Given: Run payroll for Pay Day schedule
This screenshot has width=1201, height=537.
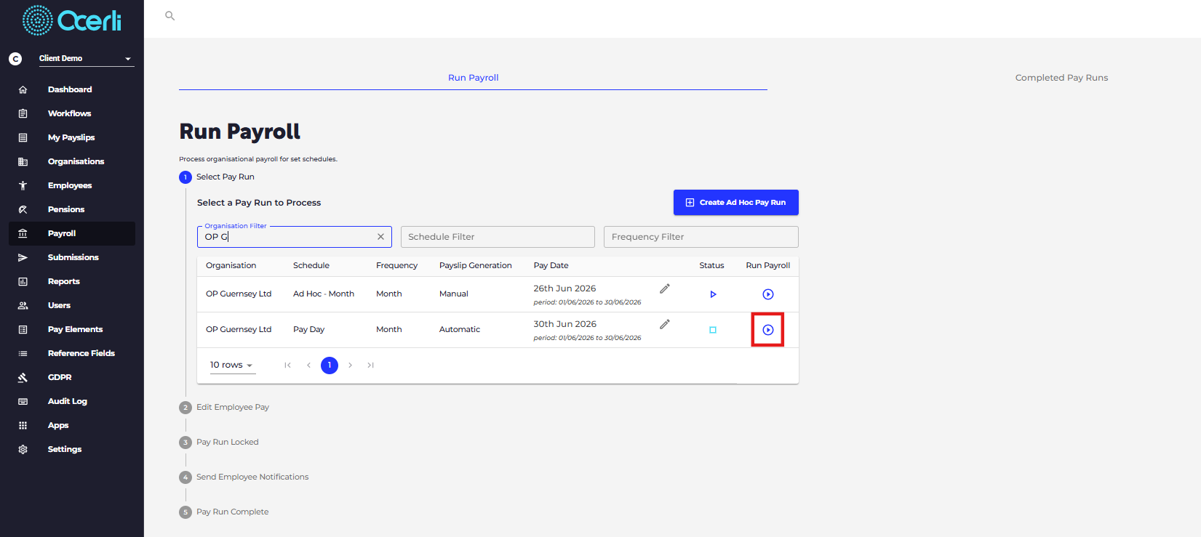Looking at the screenshot, I should (768, 330).
